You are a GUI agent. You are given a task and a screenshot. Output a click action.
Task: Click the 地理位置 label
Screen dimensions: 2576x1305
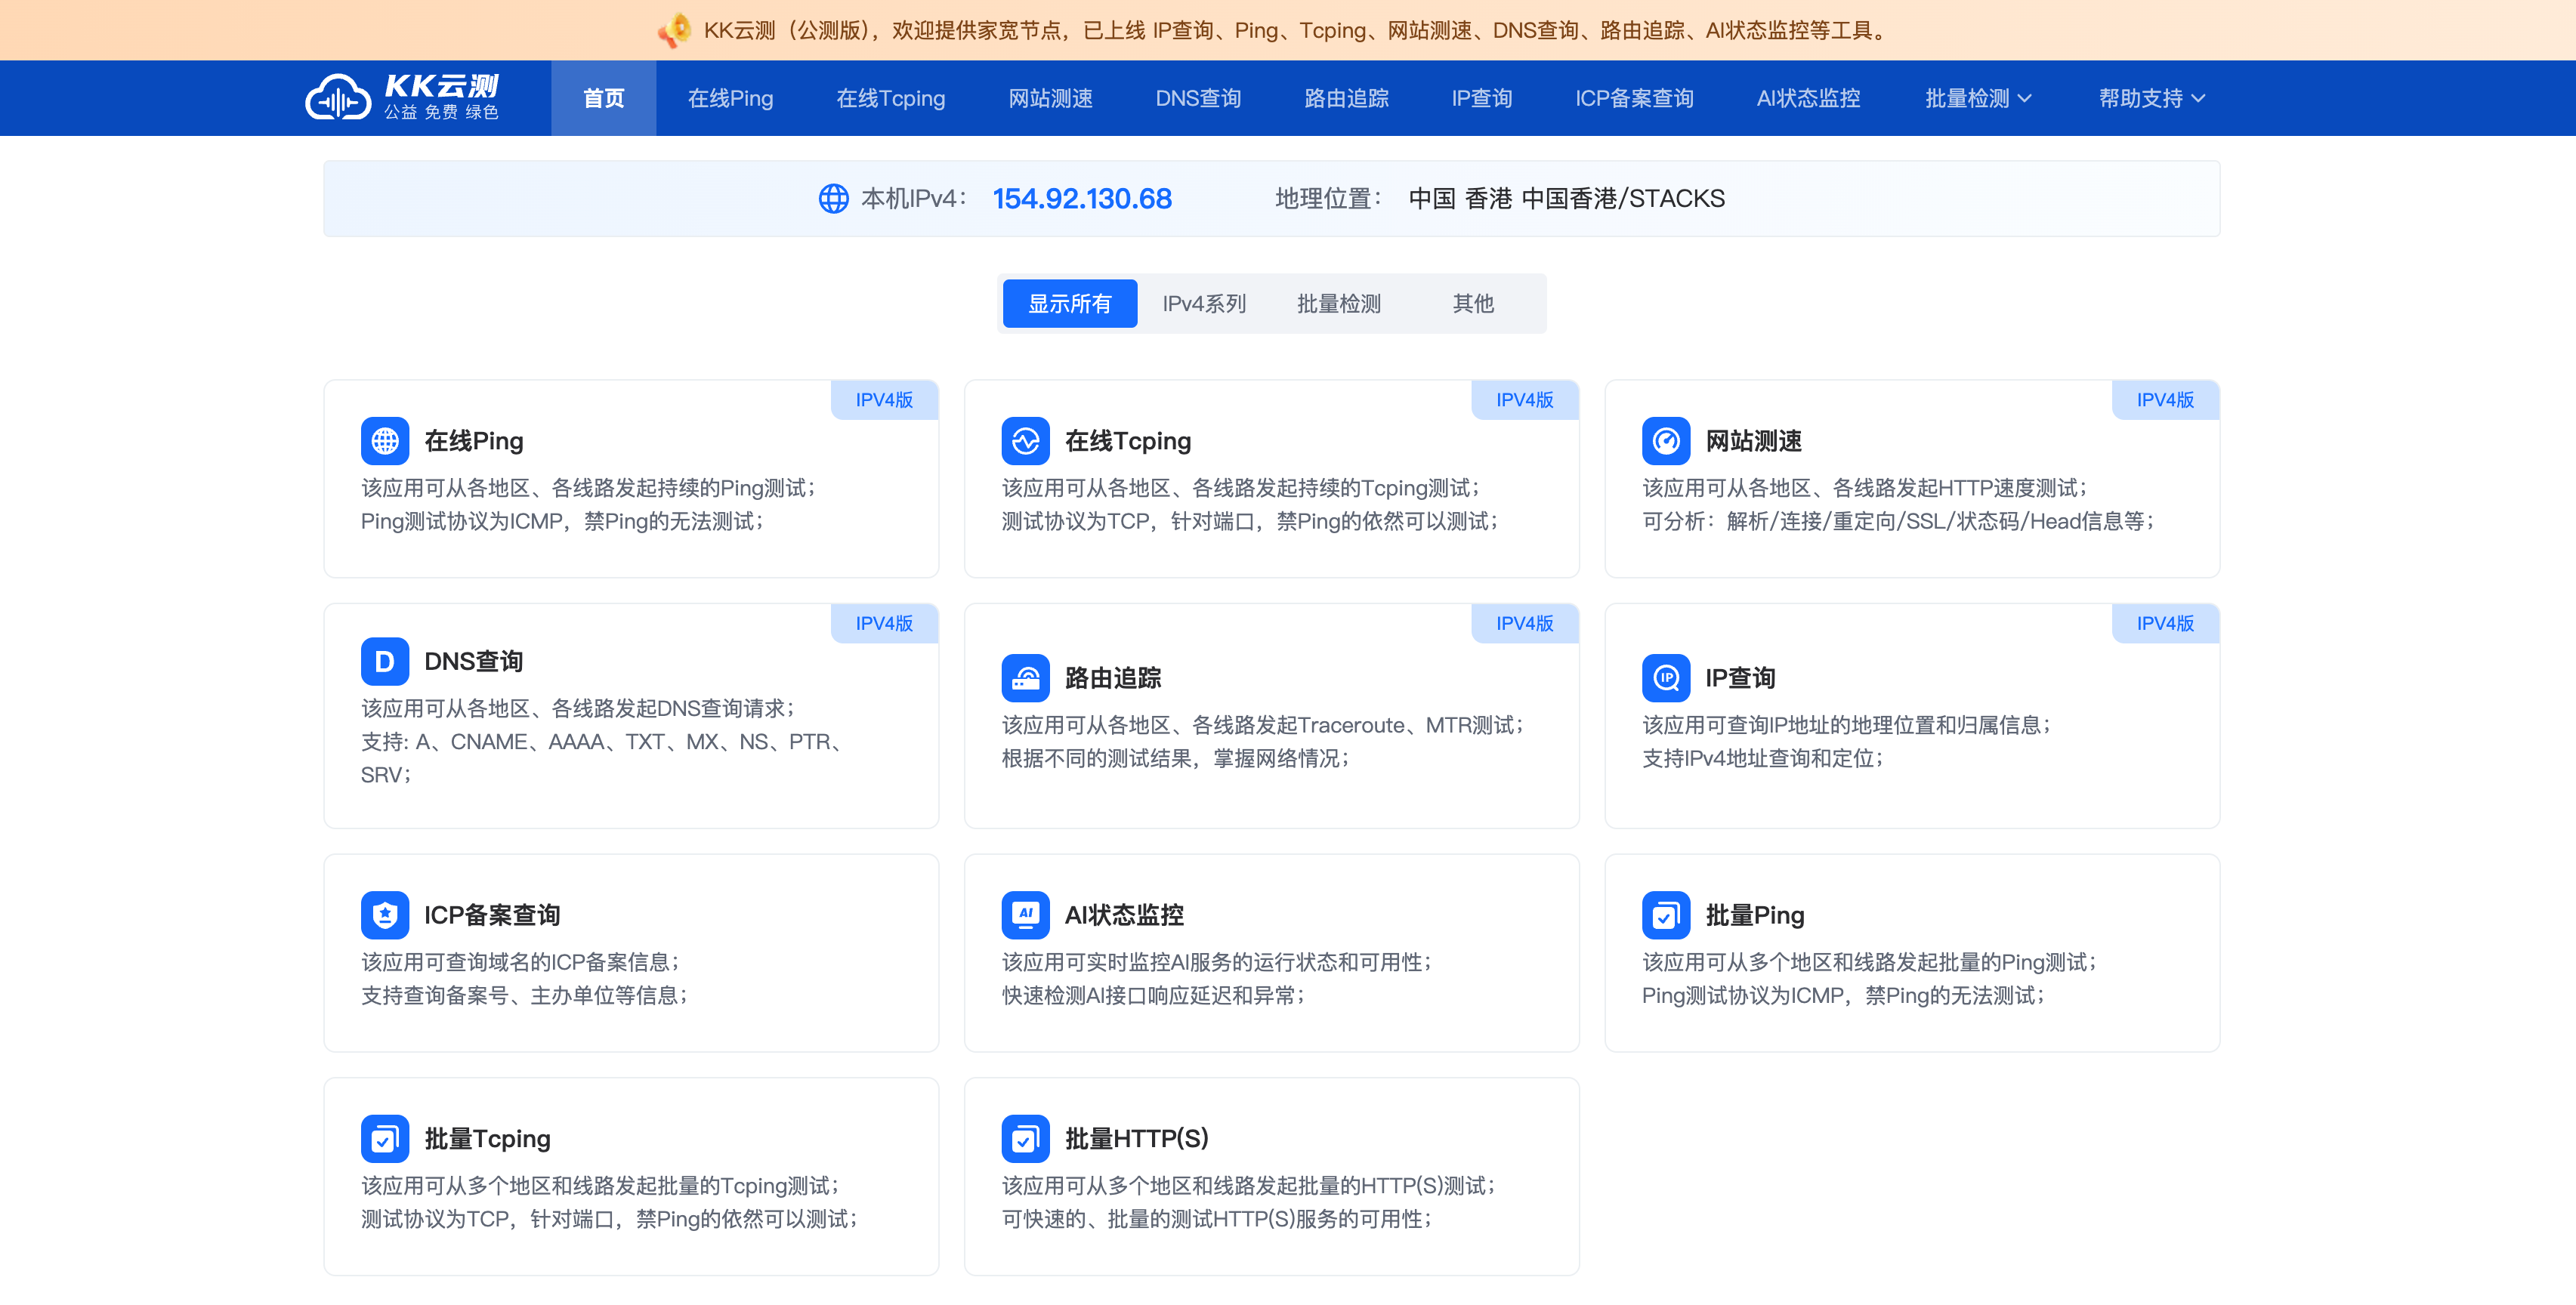pos(1328,198)
